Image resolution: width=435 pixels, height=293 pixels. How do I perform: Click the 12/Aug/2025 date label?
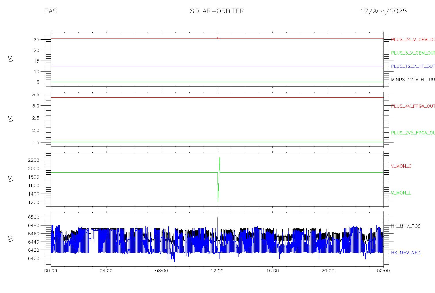click(x=384, y=11)
